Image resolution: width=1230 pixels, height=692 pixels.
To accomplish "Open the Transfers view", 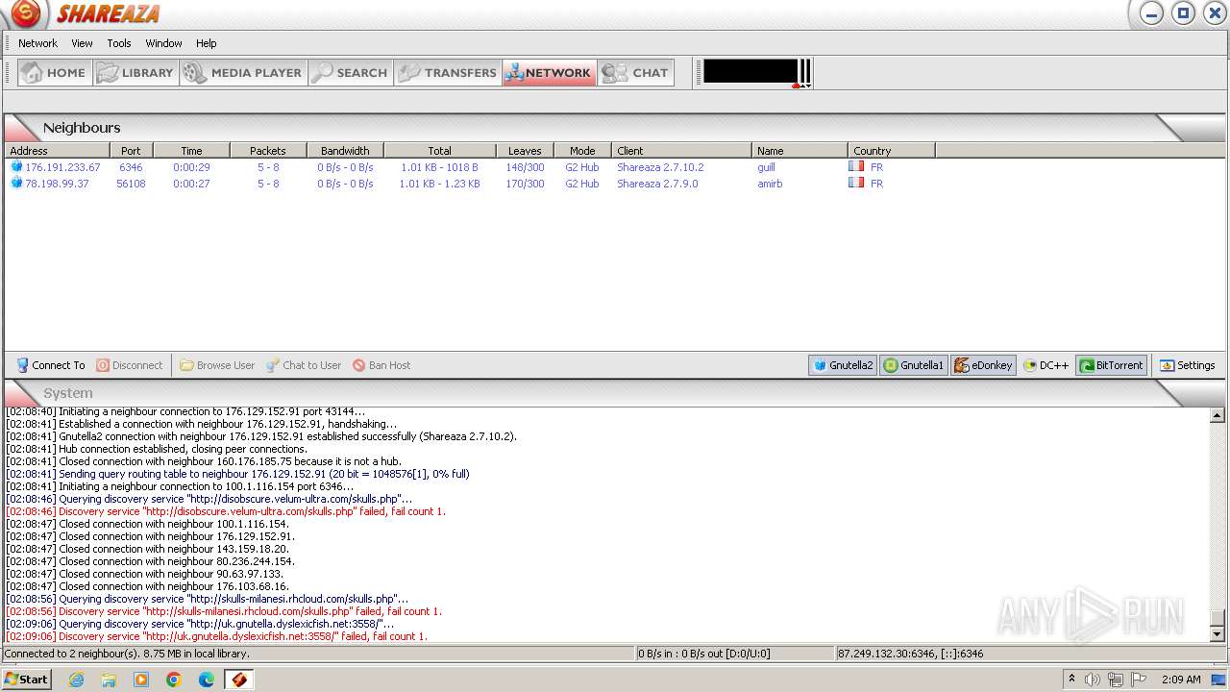I will click(448, 73).
